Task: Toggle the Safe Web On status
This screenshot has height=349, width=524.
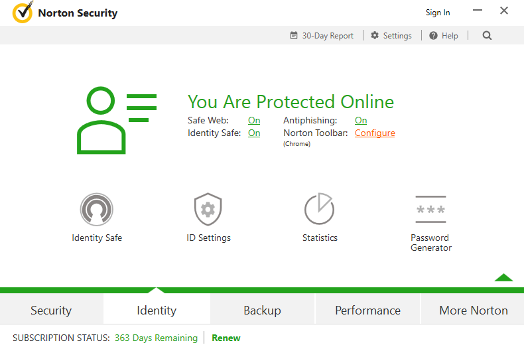Action: (x=254, y=120)
